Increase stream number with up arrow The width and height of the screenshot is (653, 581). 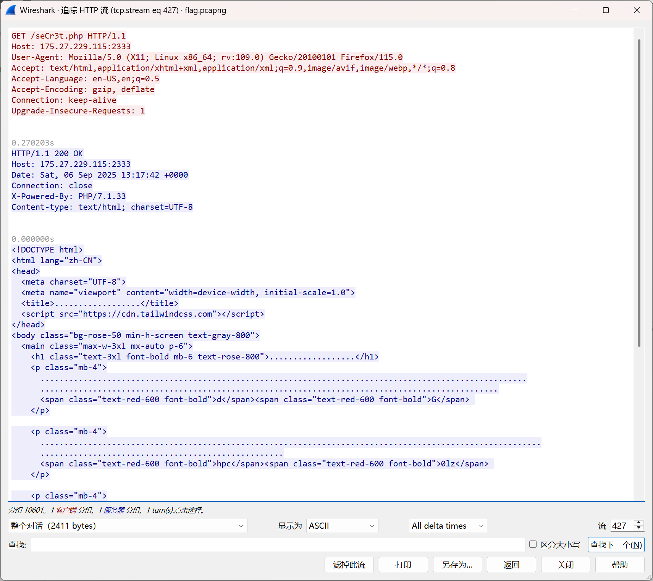click(x=638, y=523)
